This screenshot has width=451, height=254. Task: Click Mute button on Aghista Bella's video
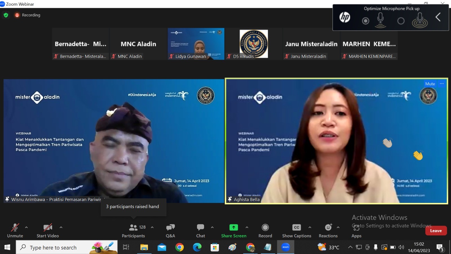430,84
